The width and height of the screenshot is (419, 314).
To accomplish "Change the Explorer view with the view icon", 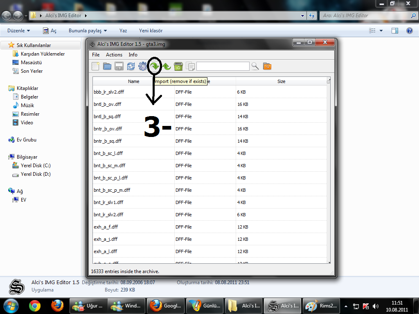I will click(372, 31).
